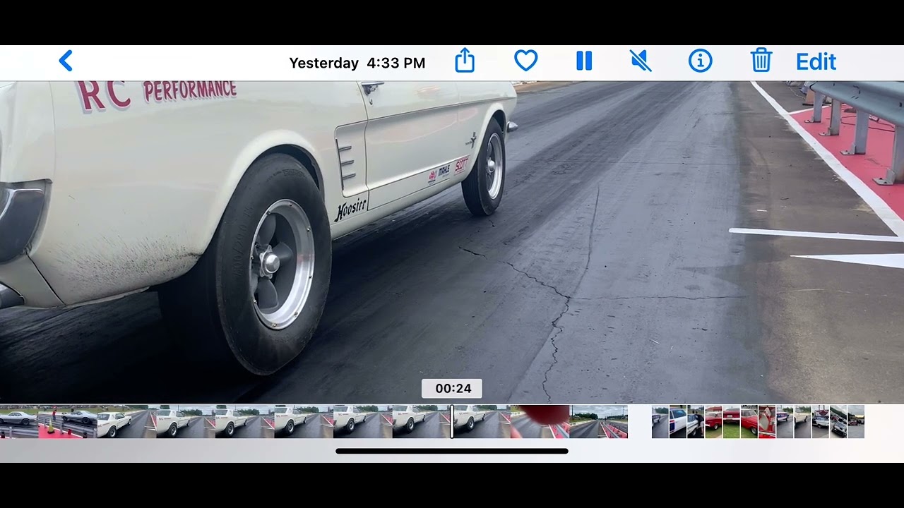Open the first photo thumbnail after the video strip
This screenshot has width=904, height=508.
(x=660, y=421)
